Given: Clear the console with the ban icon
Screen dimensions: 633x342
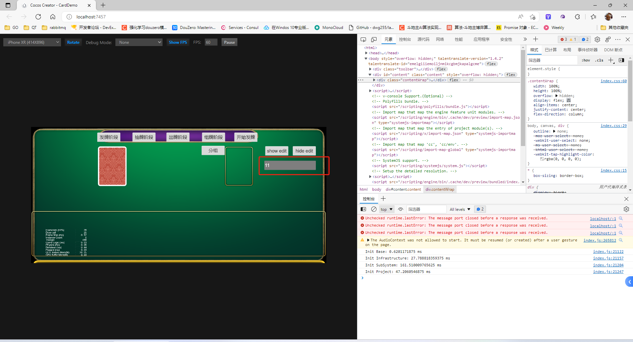Looking at the screenshot, I should [x=374, y=209].
